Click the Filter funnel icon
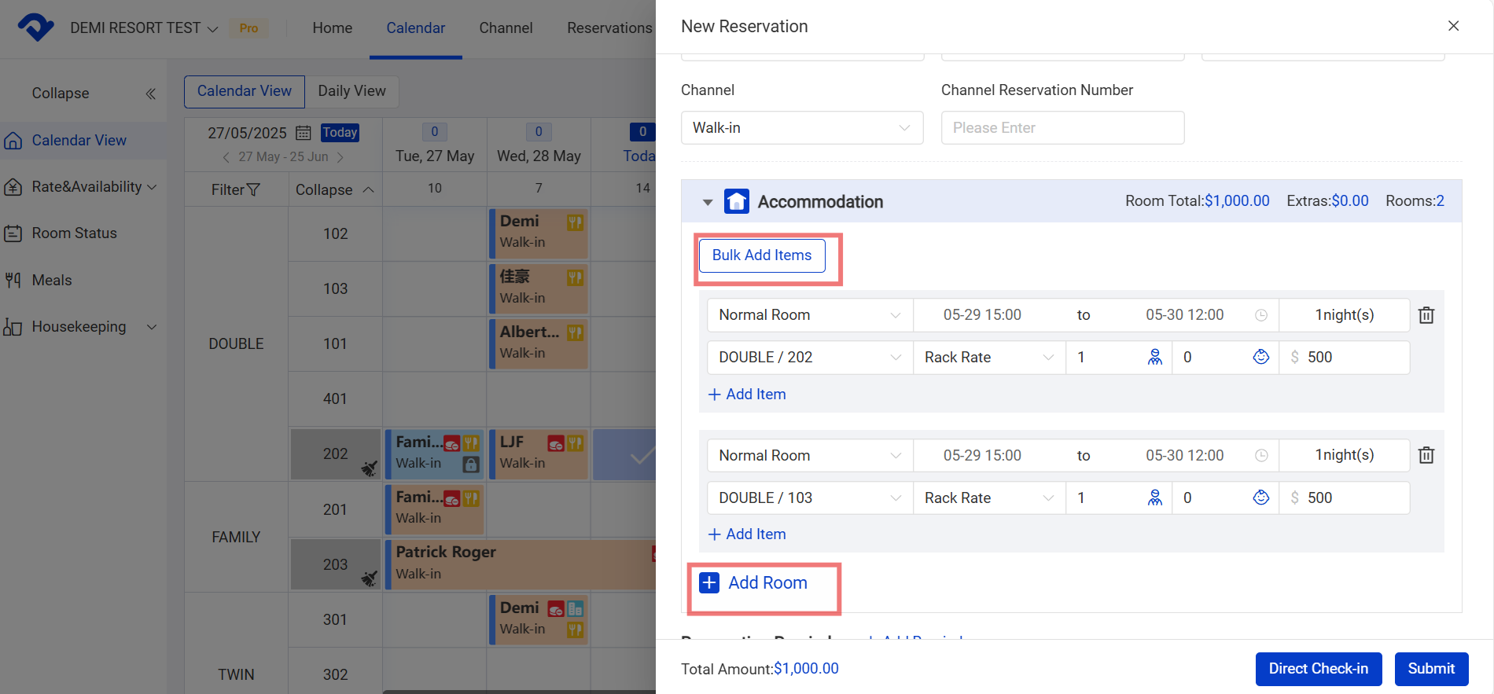Screen dimensions: 1494x694 (253, 189)
